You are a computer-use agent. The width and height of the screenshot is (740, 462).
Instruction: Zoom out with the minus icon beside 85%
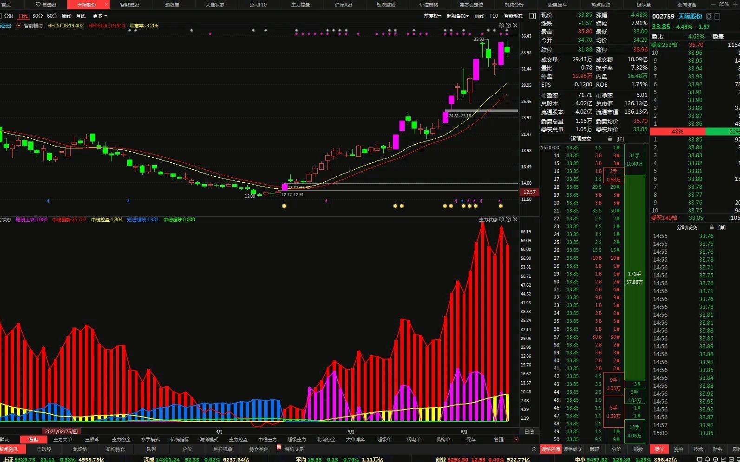click(x=713, y=4)
